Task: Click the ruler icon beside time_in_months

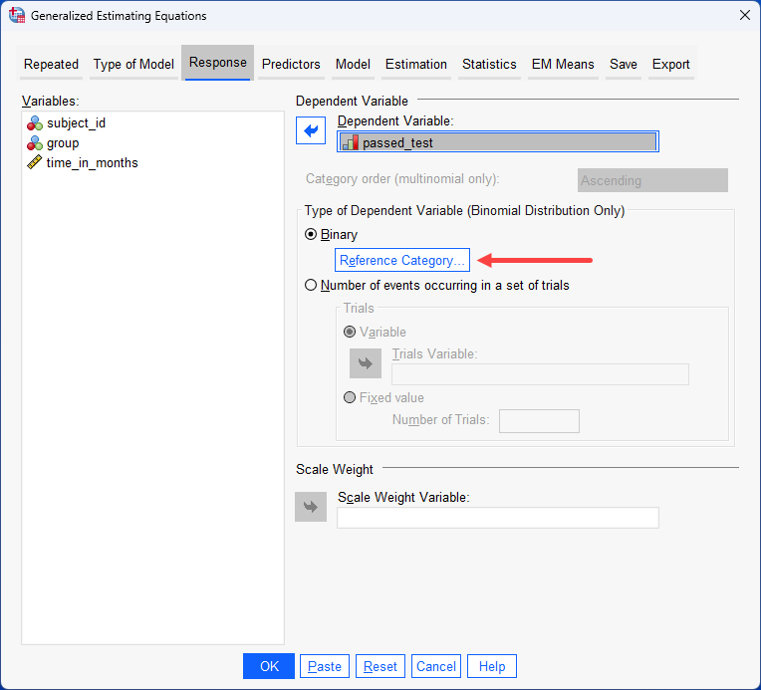Action: pyautogui.click(x=35, y=162)
